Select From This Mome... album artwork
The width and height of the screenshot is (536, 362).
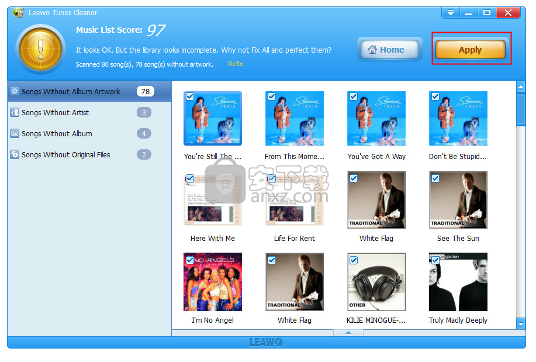pos(295,118)
